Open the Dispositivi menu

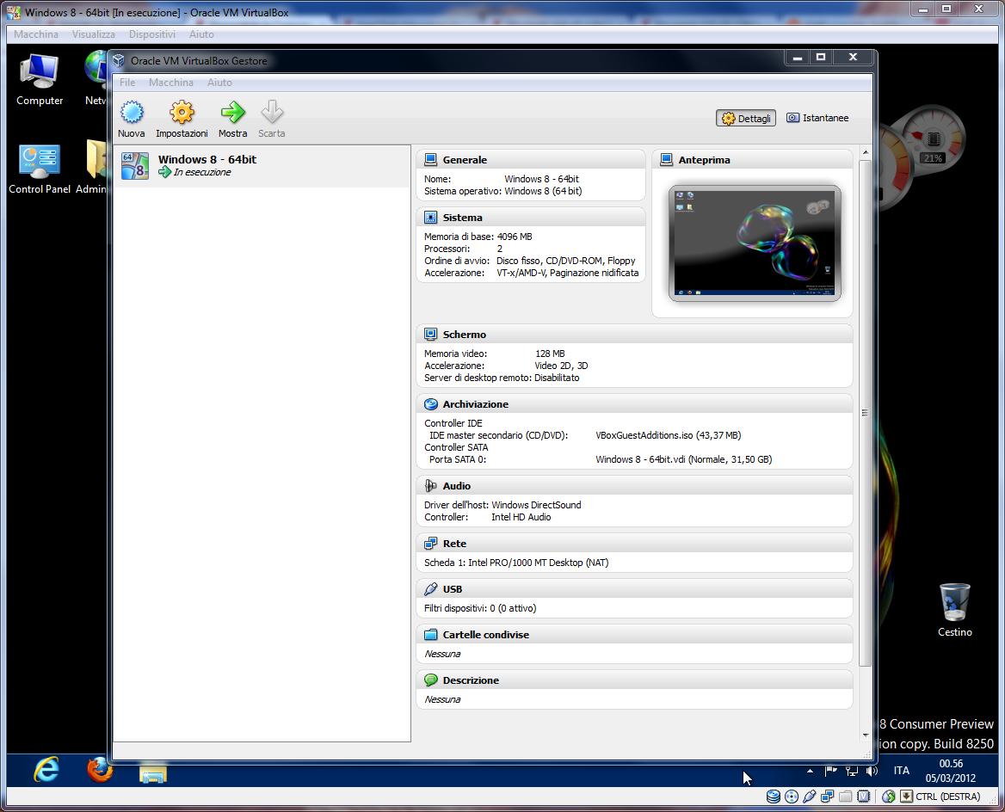[x=152, y=34]
